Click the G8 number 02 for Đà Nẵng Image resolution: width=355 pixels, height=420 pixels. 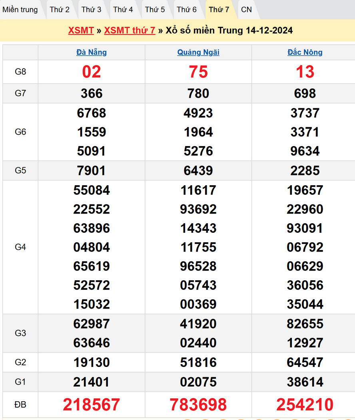[92, 72]
